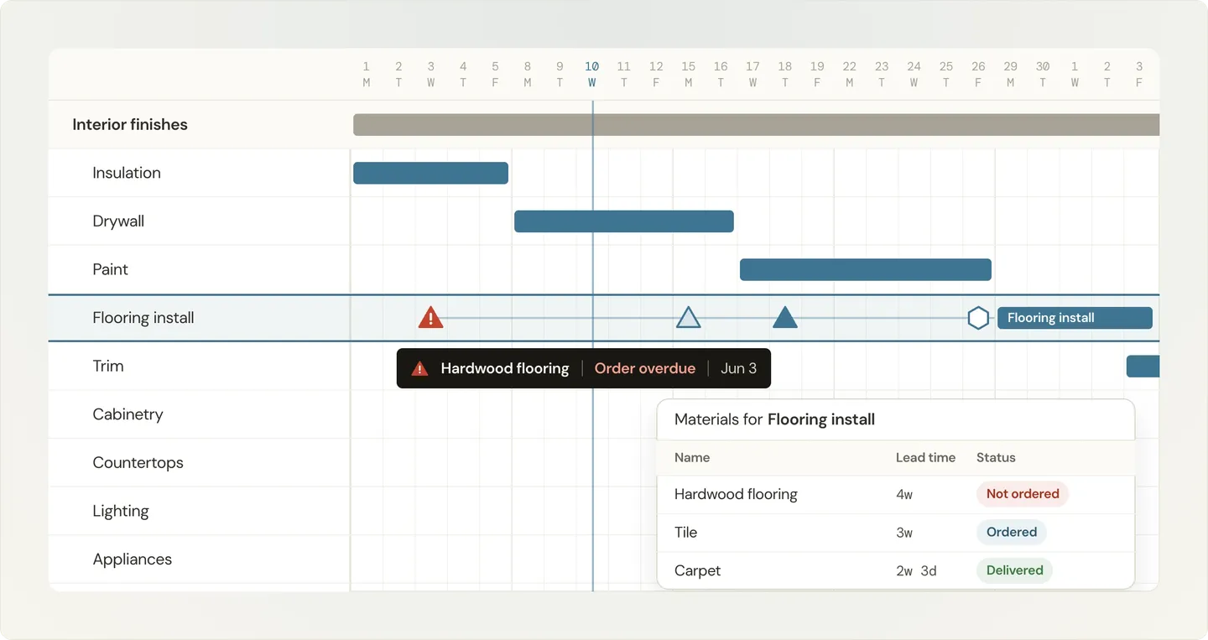Select the Insulation row label
This screenshot has width=1208, height=640.
127,173
